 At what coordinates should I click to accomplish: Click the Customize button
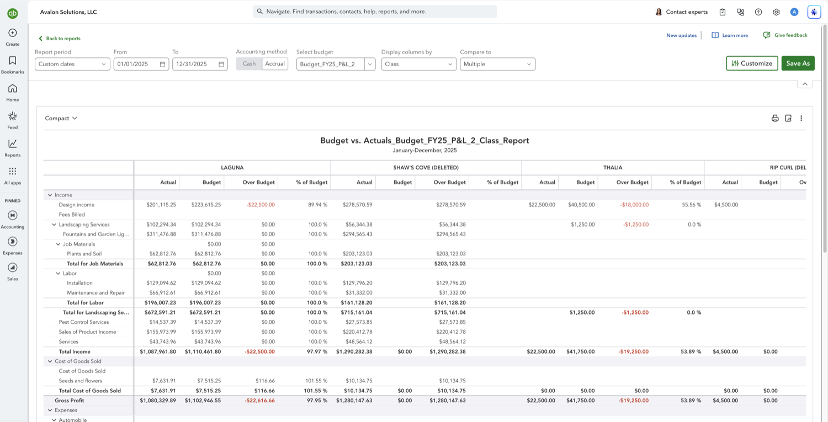pyautogui.click(x=752, y=63)
